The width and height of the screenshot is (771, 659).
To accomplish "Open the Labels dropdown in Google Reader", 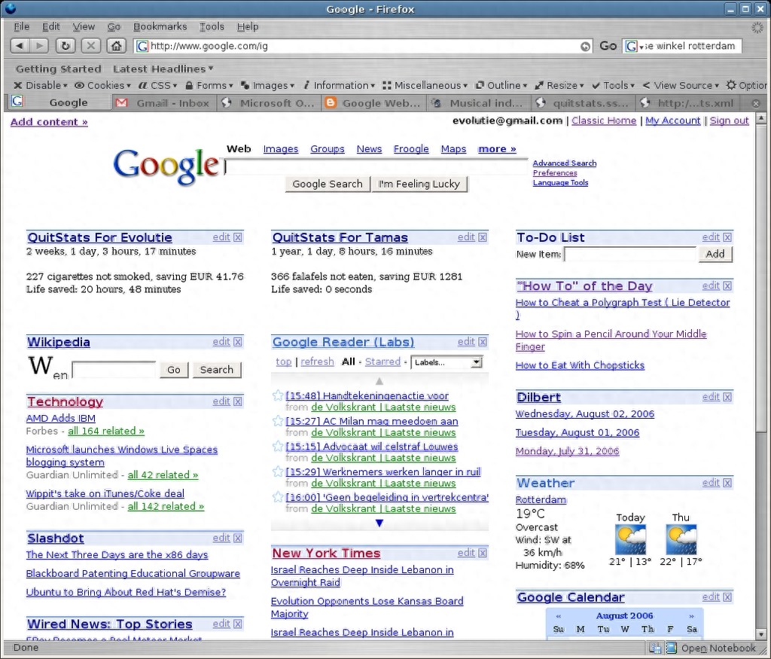I will point(477,362).
